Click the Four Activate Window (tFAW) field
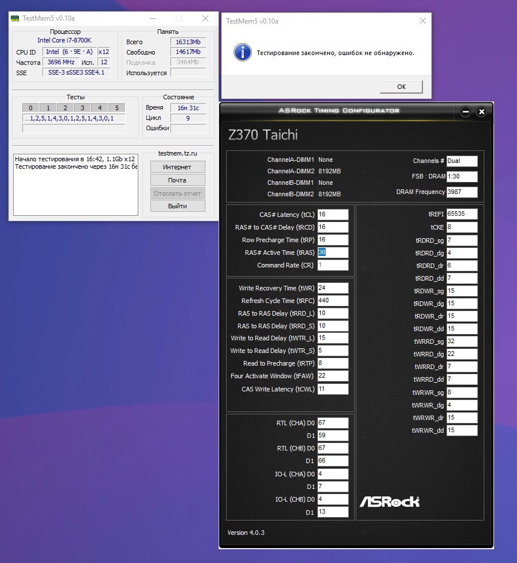This screenshot has width=517, height=563. point(333,375)
